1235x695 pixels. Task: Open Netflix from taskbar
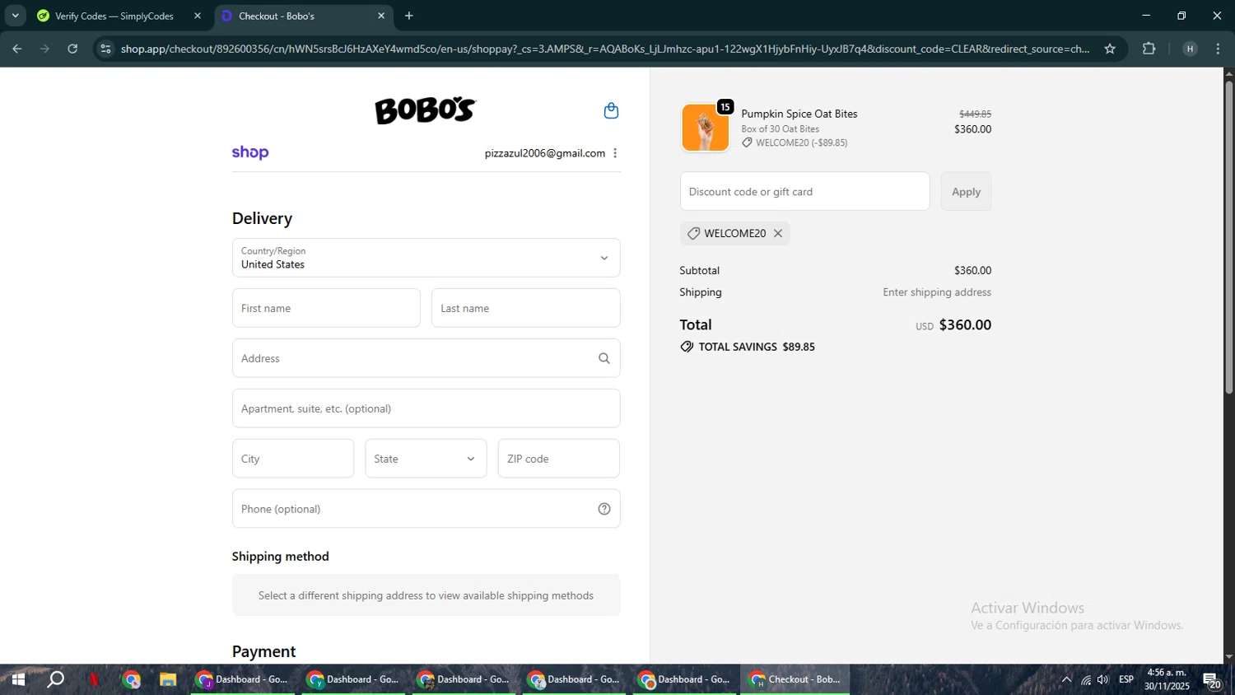(94, 679)
